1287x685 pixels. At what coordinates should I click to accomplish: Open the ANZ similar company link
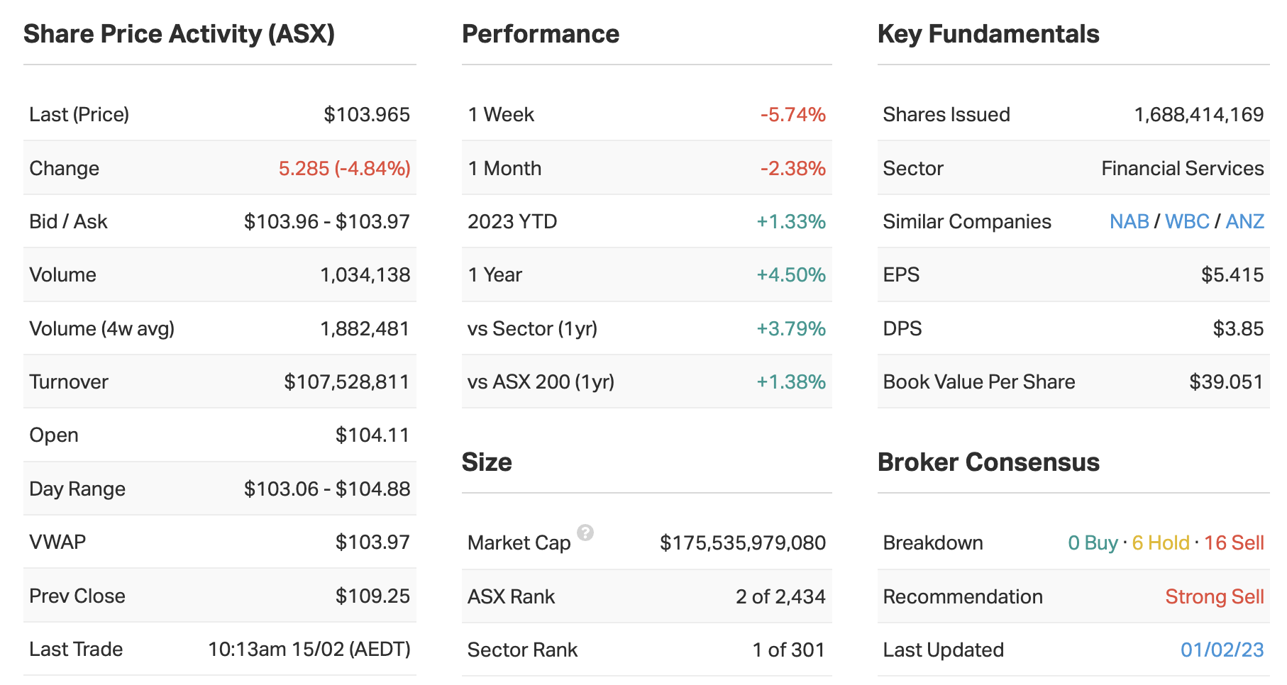[1244, 221]
